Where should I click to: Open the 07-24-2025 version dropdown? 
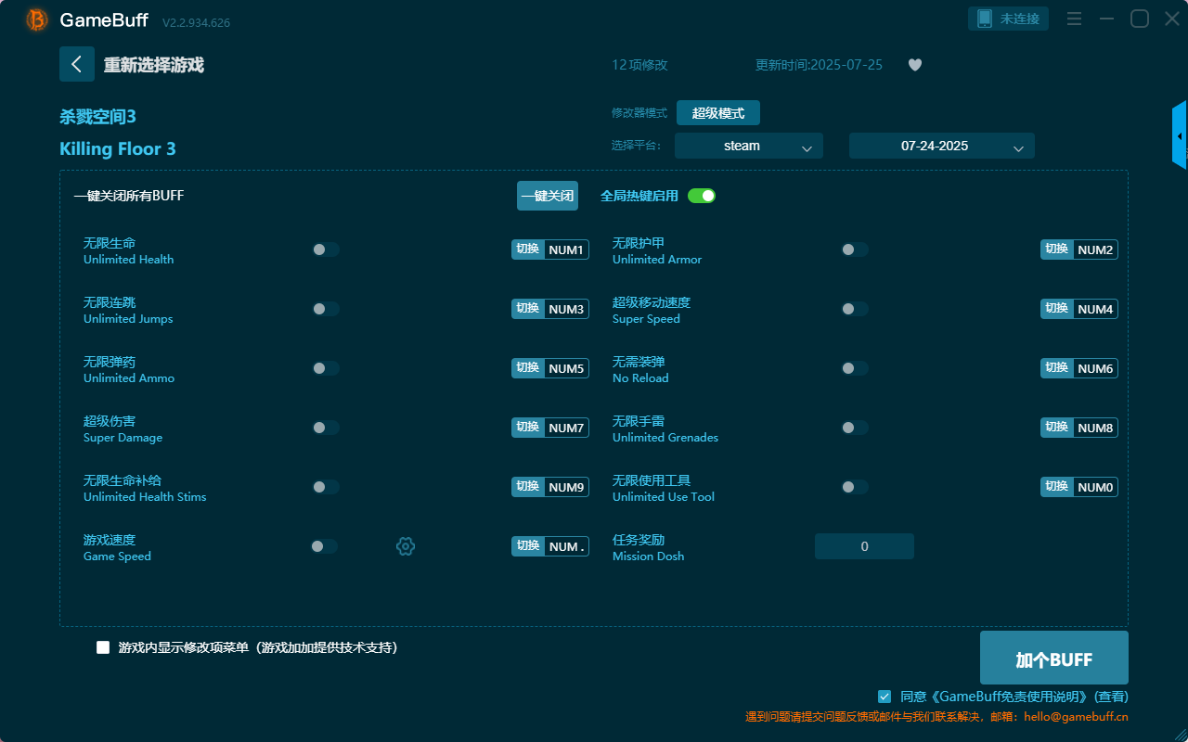click(x=941, y=146)
